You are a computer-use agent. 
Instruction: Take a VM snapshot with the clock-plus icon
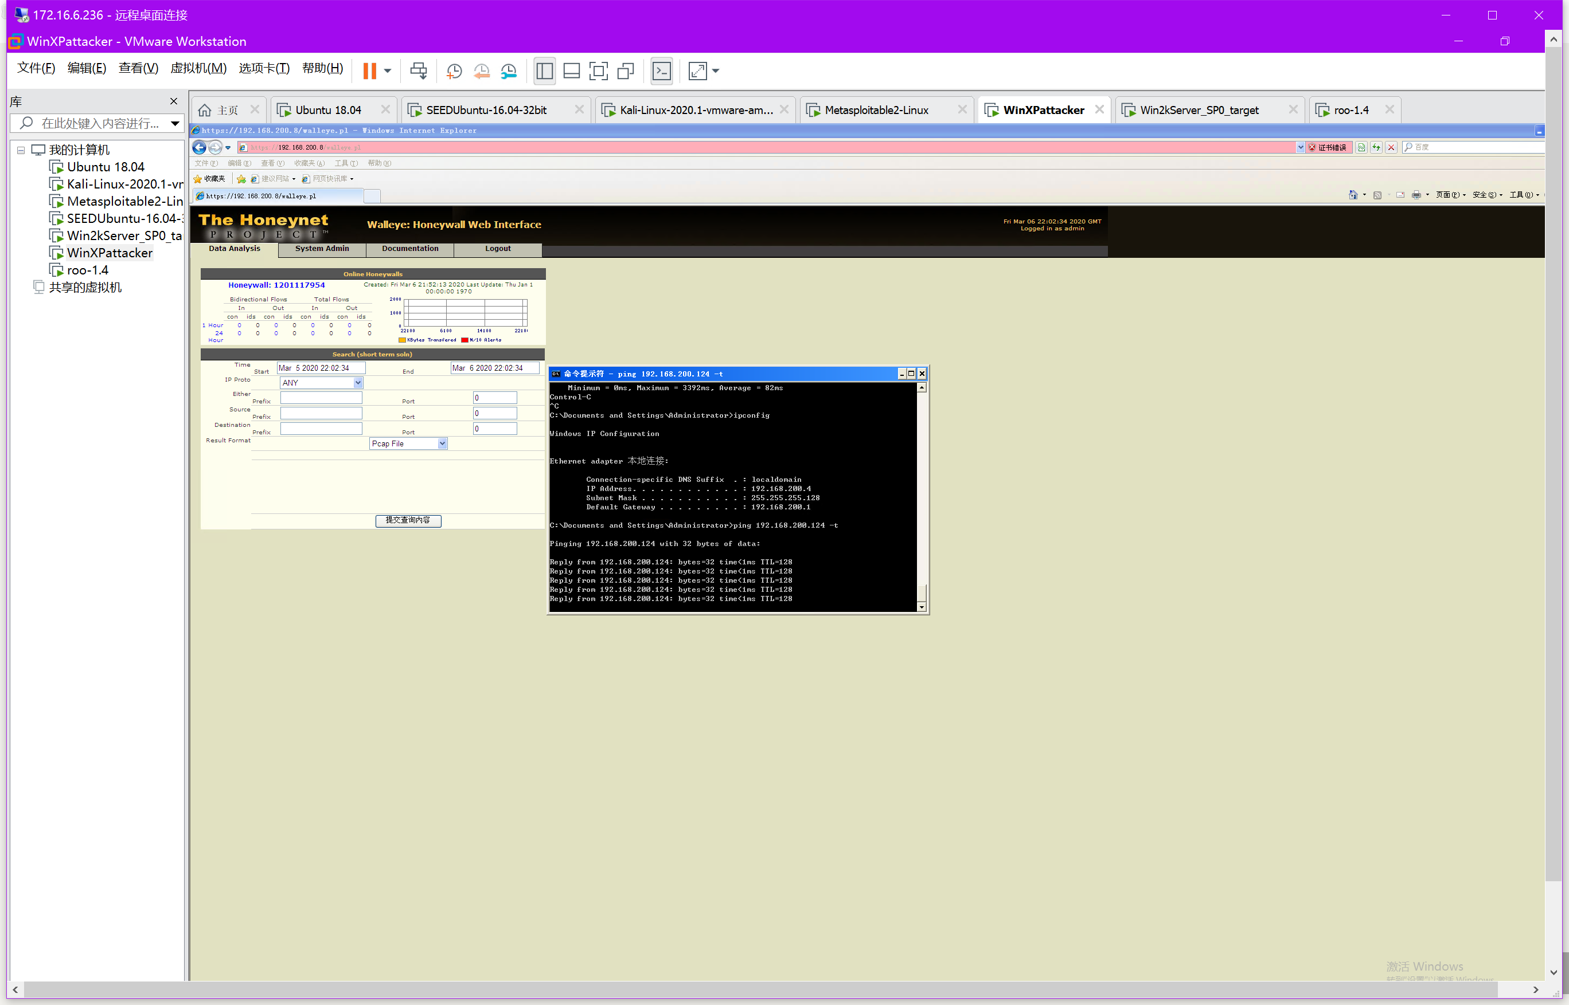coord(454,70)
